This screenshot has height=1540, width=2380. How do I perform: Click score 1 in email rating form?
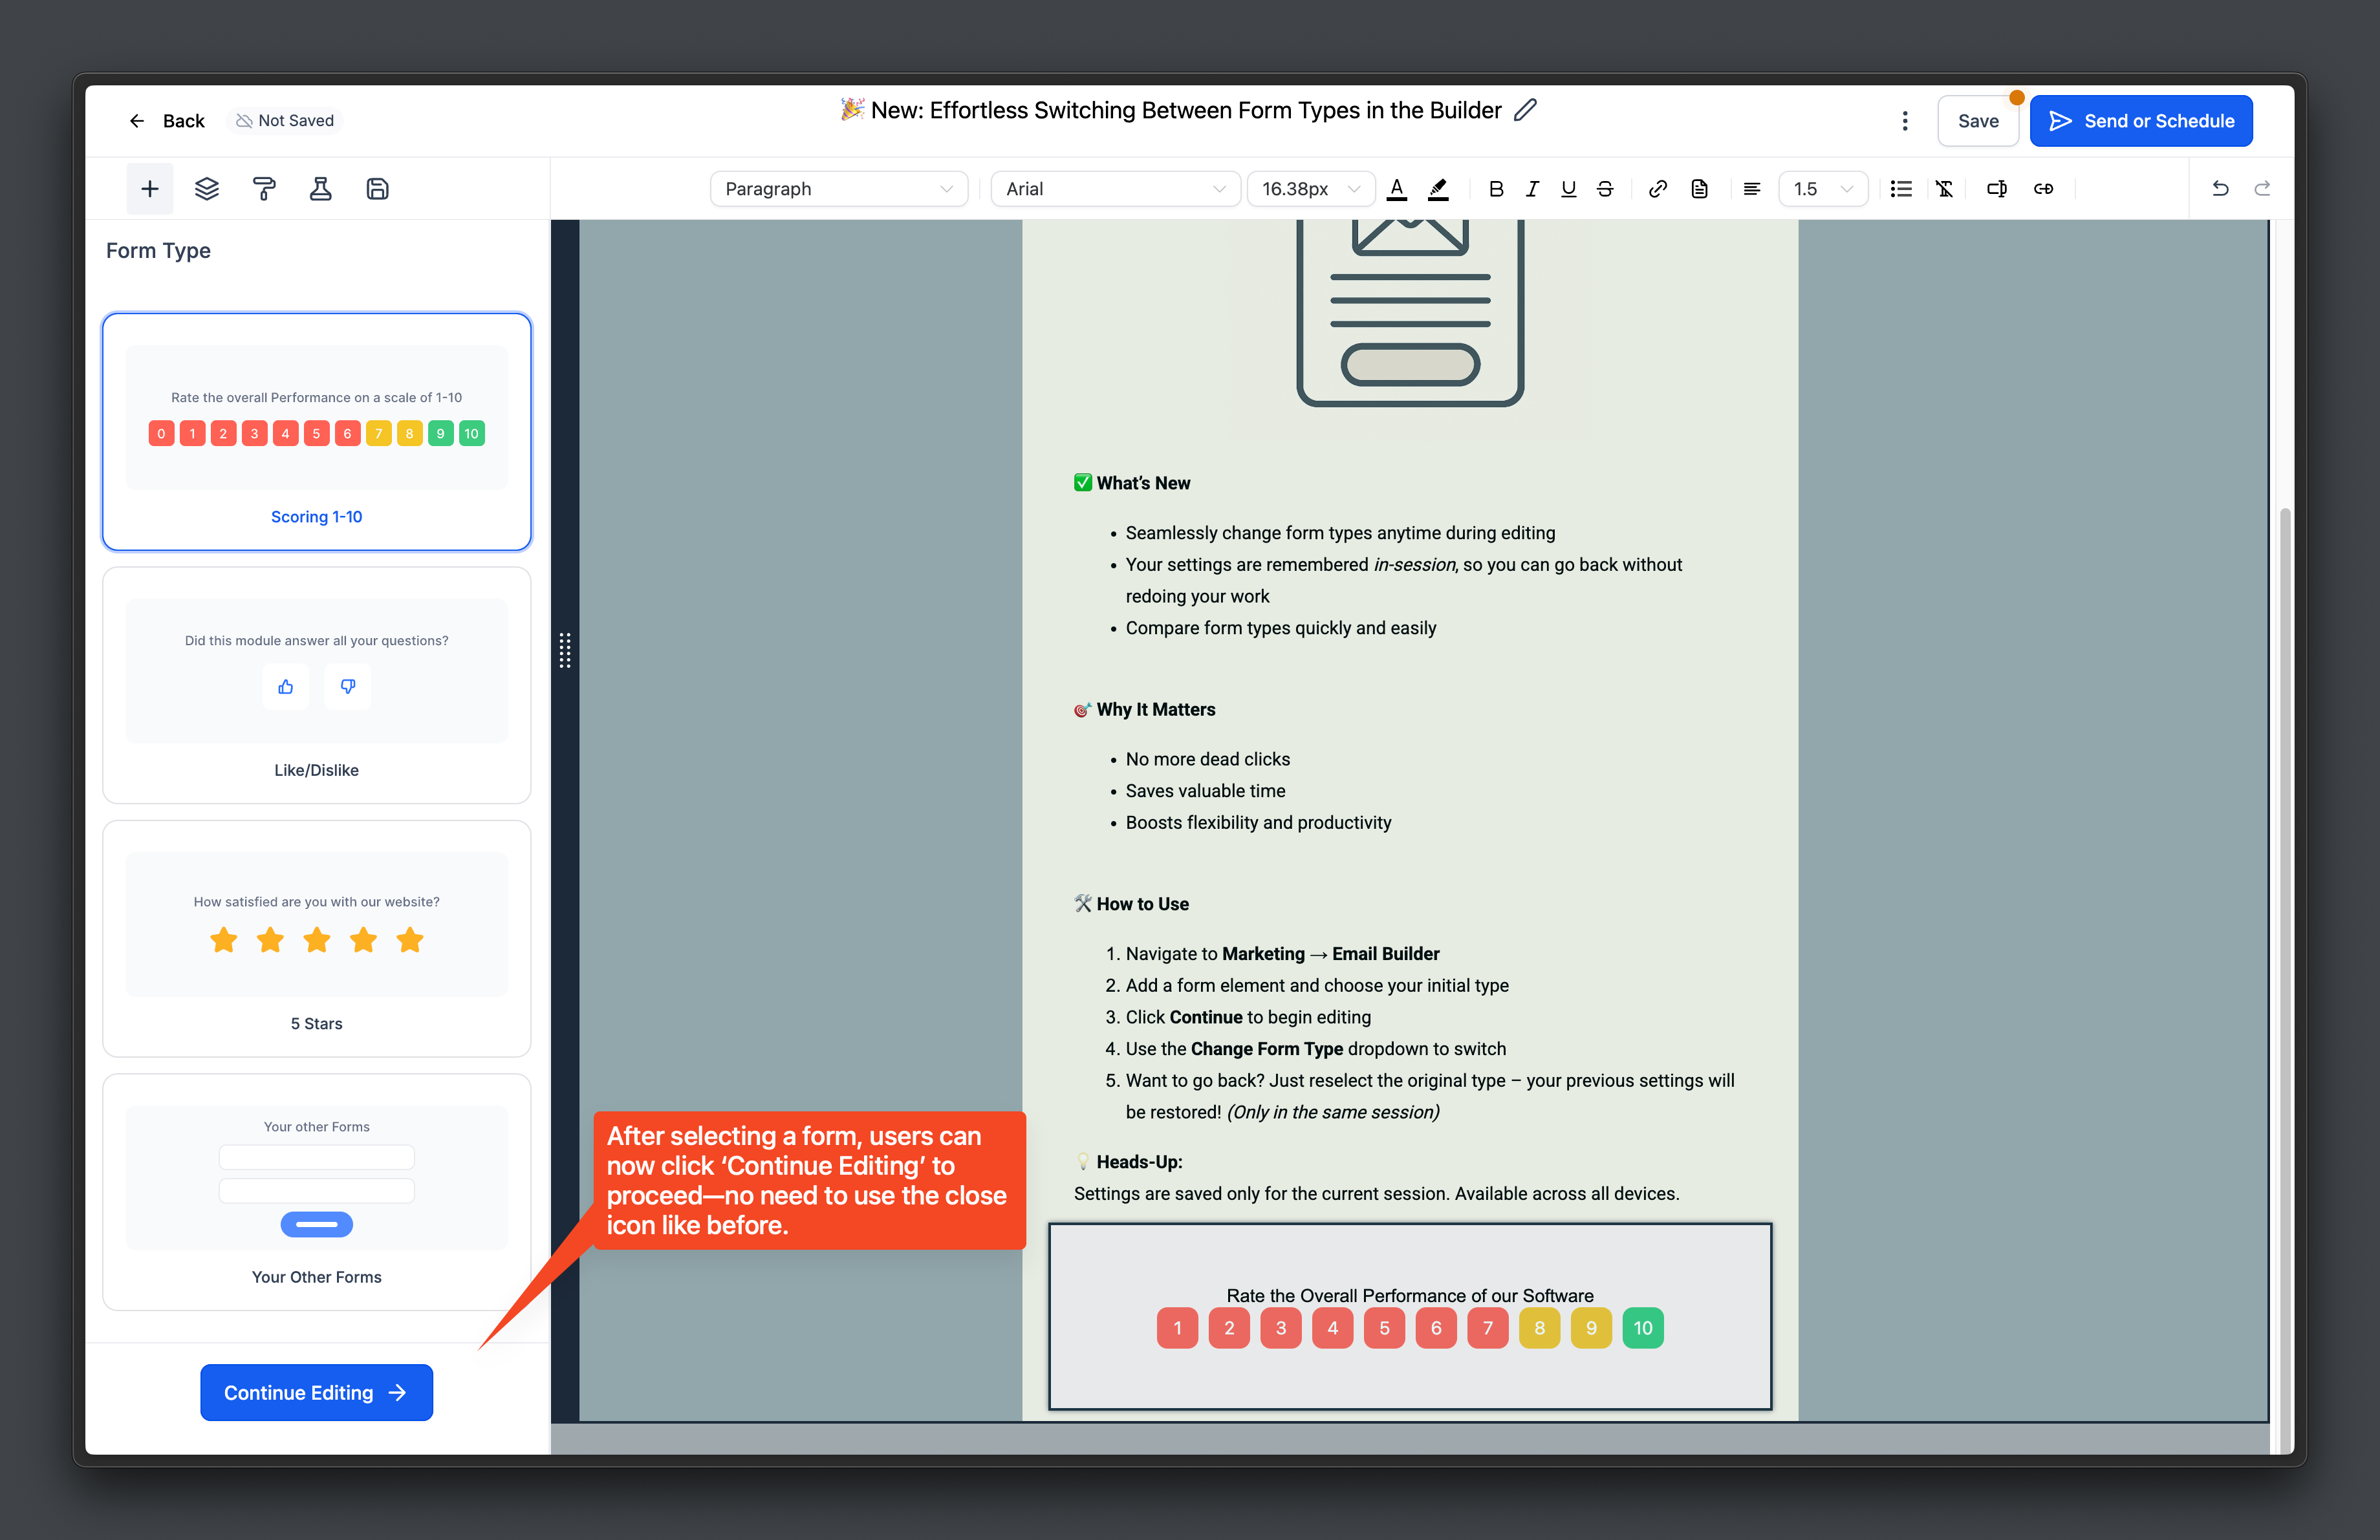tap(1177, 1328)
